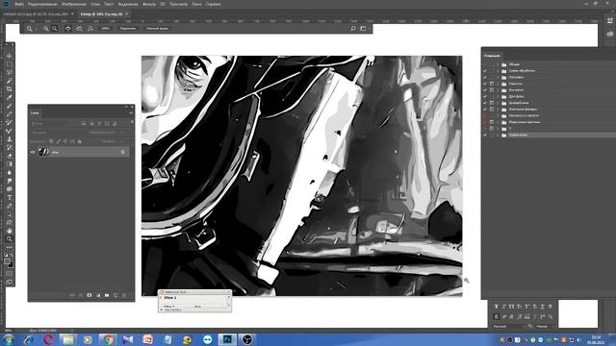The height and width of the screenshot is (346, 616).
Task: Select the Lasso tool
Action: 10,73
